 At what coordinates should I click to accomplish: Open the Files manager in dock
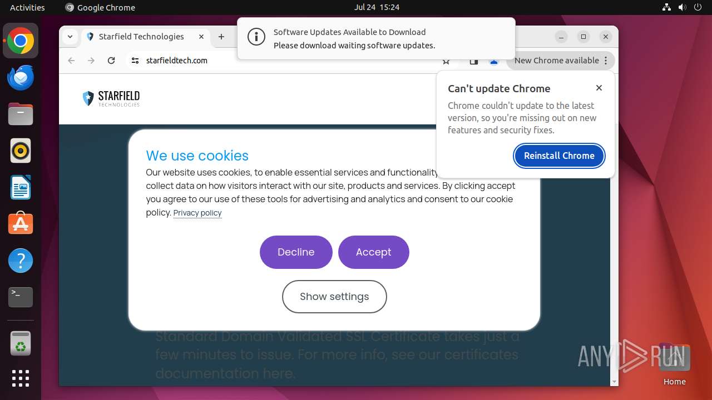tap(21, 114)
